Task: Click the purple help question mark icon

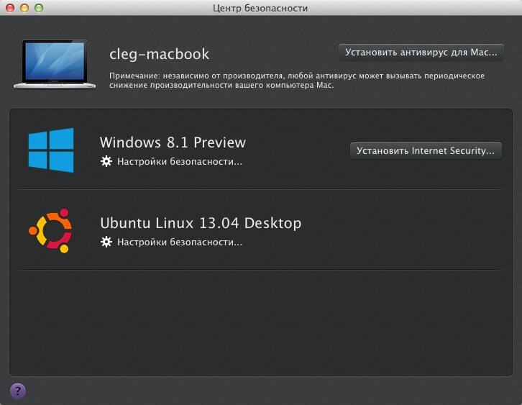Action: [x=18, y=391]
